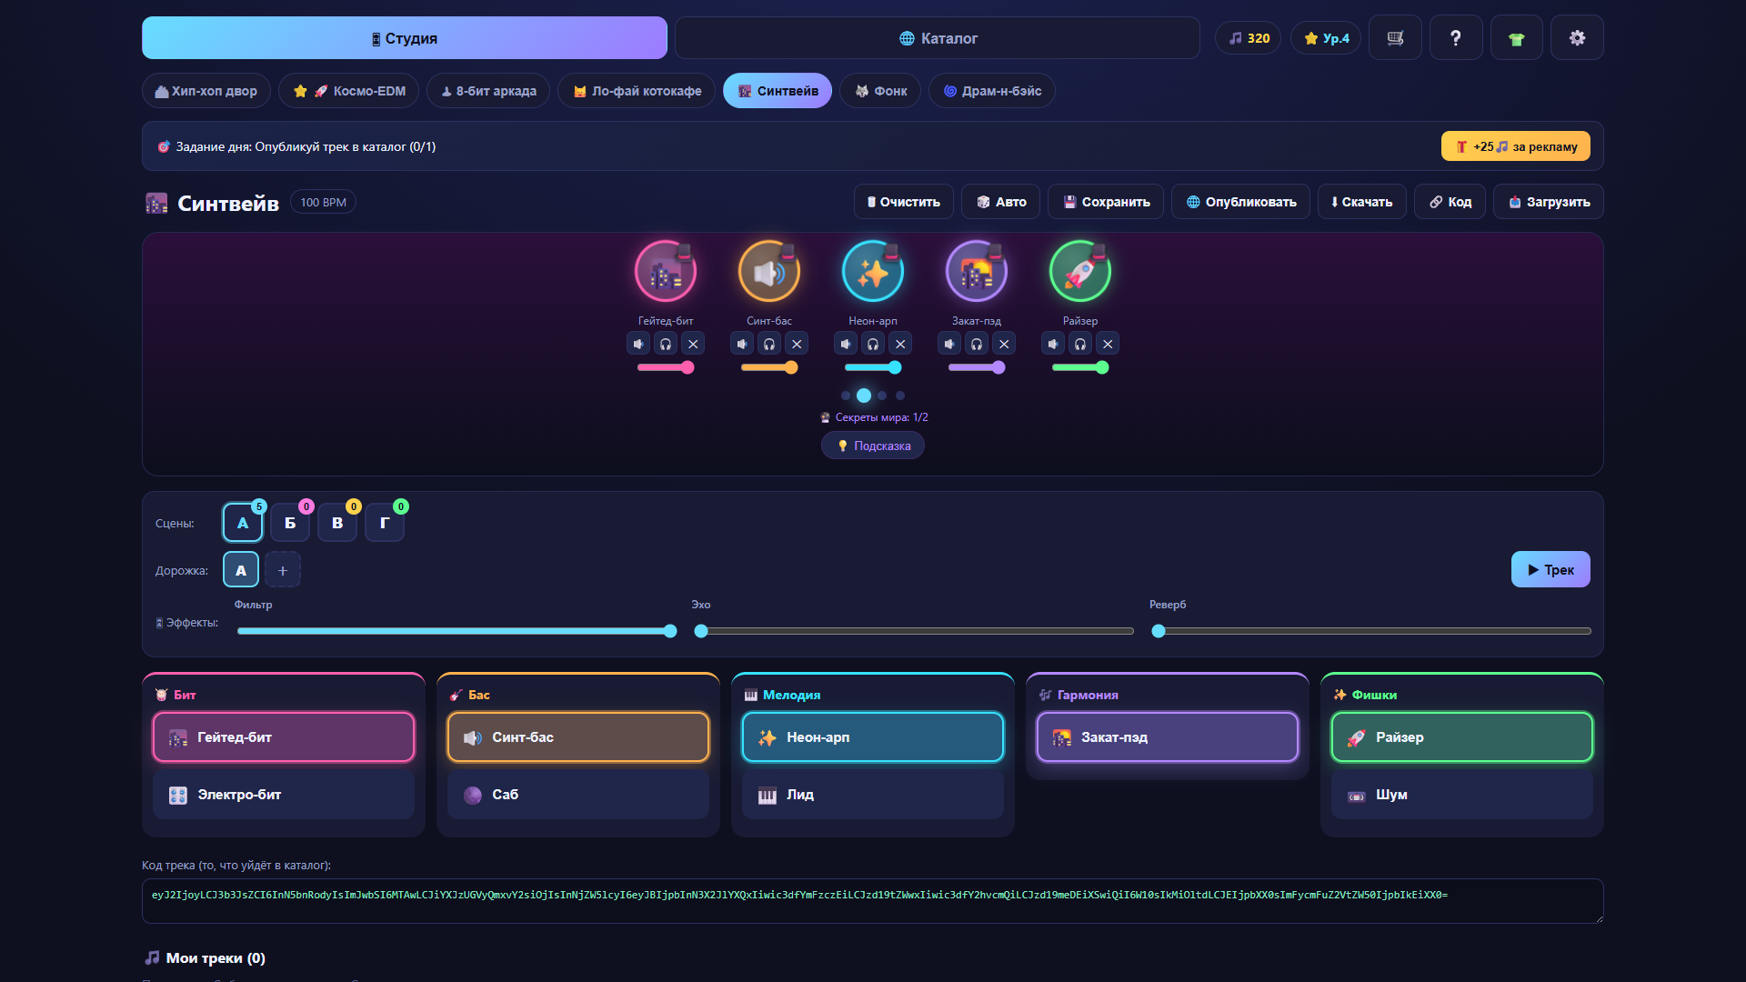1746x982 pixels.
Task: Click the Неон-арп sparkle avatar
Action: [873, 272]
